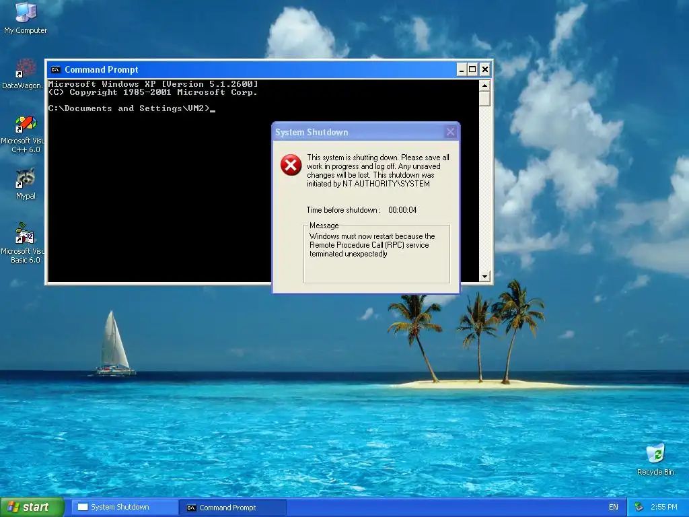Switch to System Shutdown taskbar button

pos(124,508)
